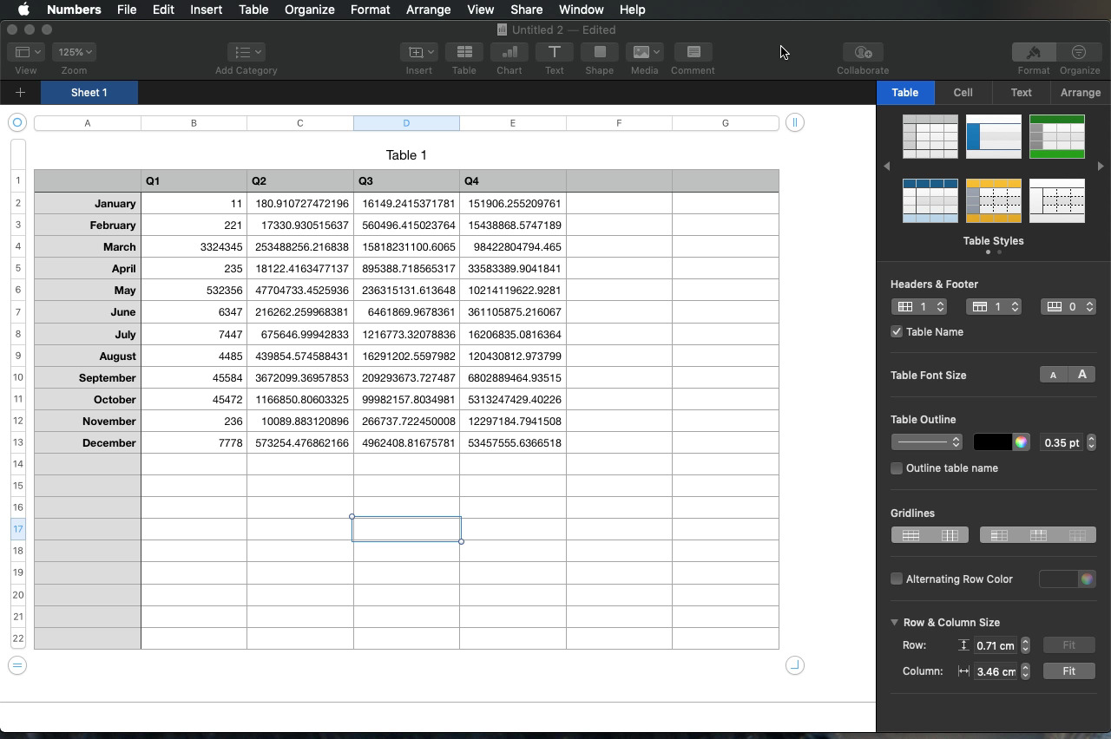
Task: Open the Organize sidebar
Action: 1079,52
